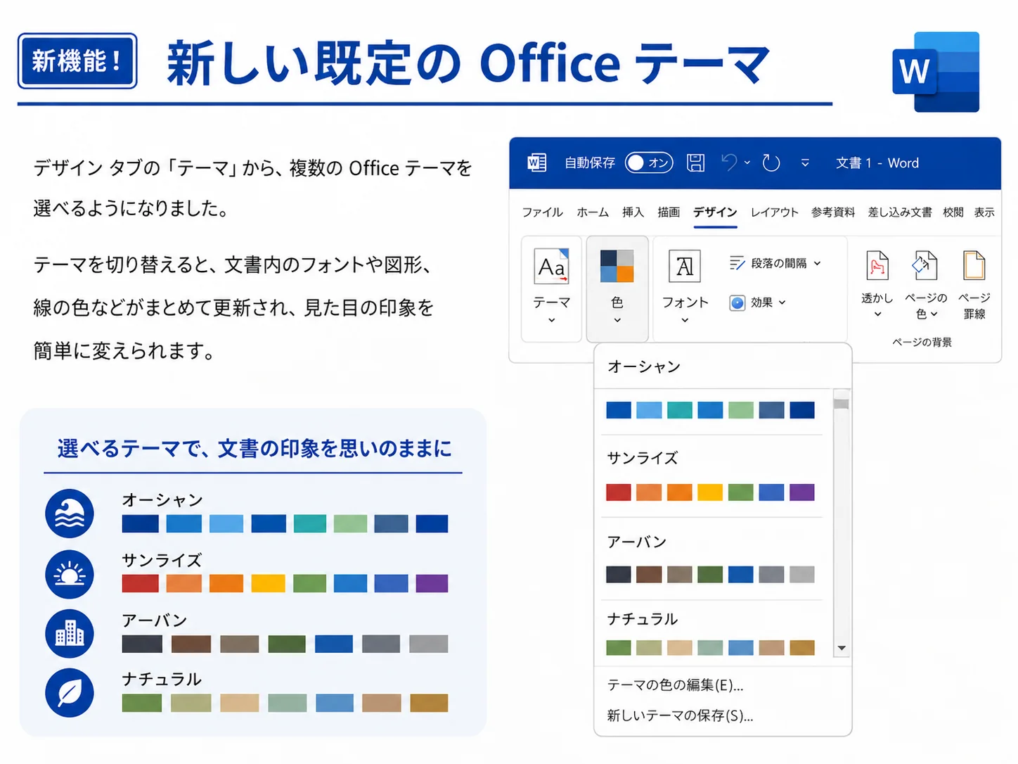Click the フォント icon

(x=685, y=266)
